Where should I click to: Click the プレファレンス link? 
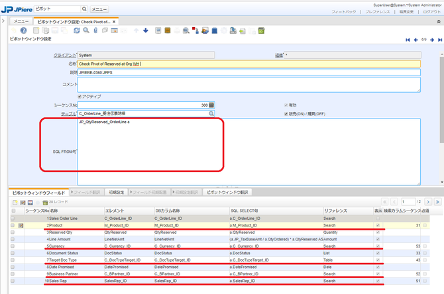tap(378, 12)
